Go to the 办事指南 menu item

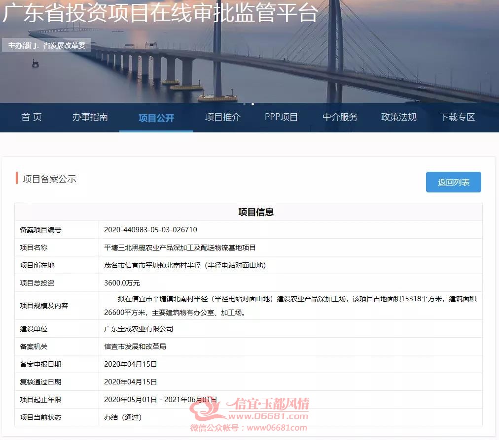[90, 117]
